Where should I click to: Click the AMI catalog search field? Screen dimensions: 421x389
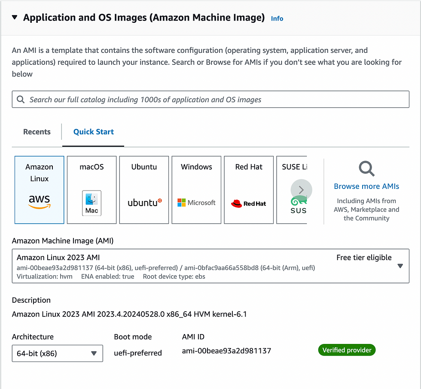(x=210, y=99)
